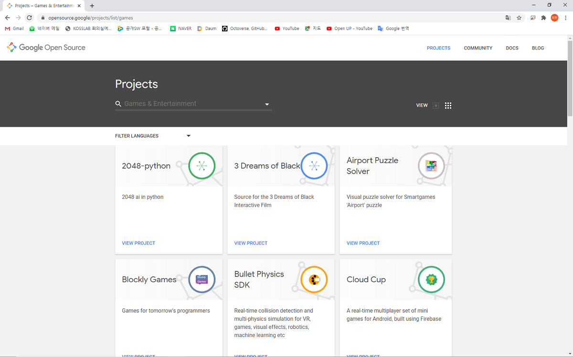Open the BLOG nav item

pos(538,48)
